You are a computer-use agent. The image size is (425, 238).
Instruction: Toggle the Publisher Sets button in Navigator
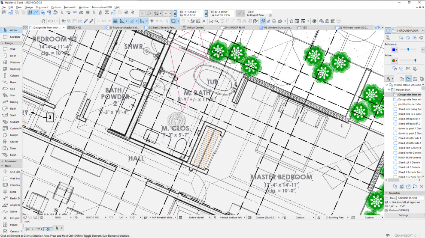point(422,79)
